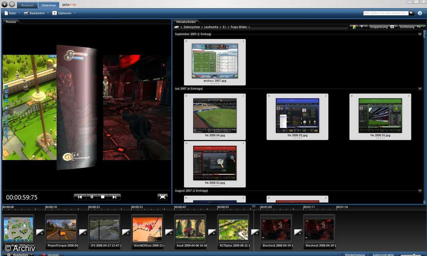
Task: Show info for fm 2008 04.jpg
Action: (x=243, y=96)
